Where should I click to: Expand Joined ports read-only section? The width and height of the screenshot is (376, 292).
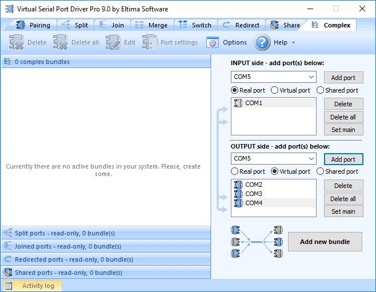coord(106,246)
